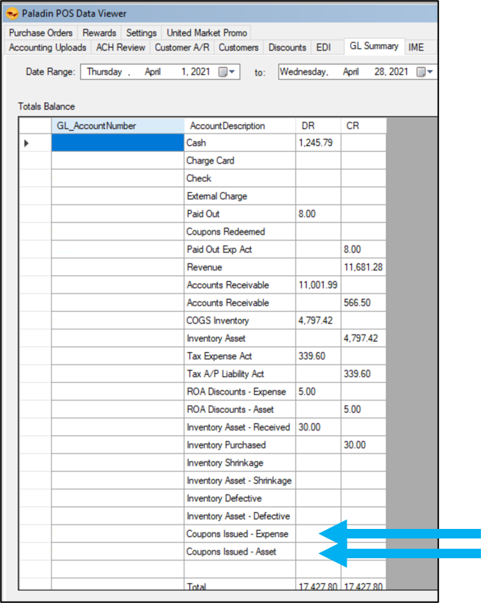Go to the Accounting Uploads tab
481x603 pixels.
pos(48,47)
